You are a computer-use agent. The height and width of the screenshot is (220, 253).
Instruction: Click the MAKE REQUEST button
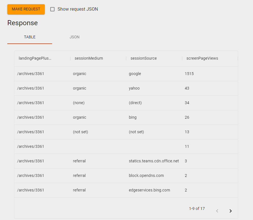tap(26, 9)
